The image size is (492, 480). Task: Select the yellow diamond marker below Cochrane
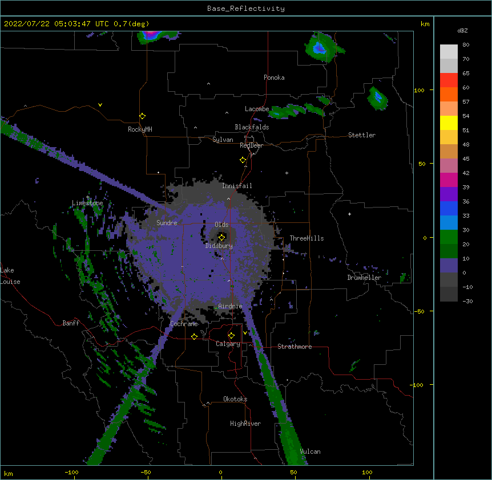pos(194,336)
